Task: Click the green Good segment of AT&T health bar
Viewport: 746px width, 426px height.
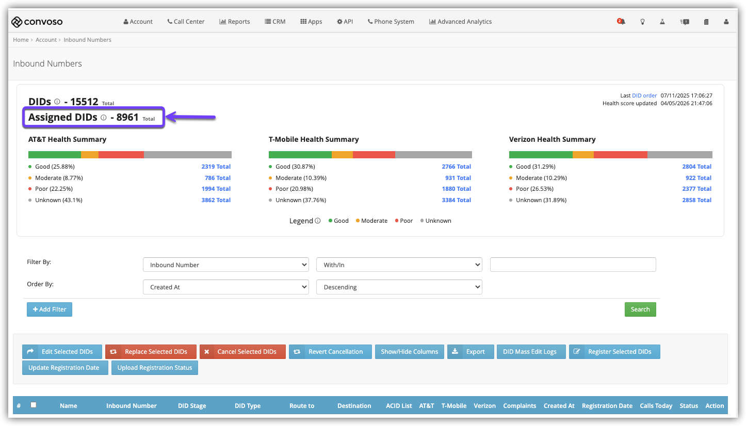Action: point(55,155)
